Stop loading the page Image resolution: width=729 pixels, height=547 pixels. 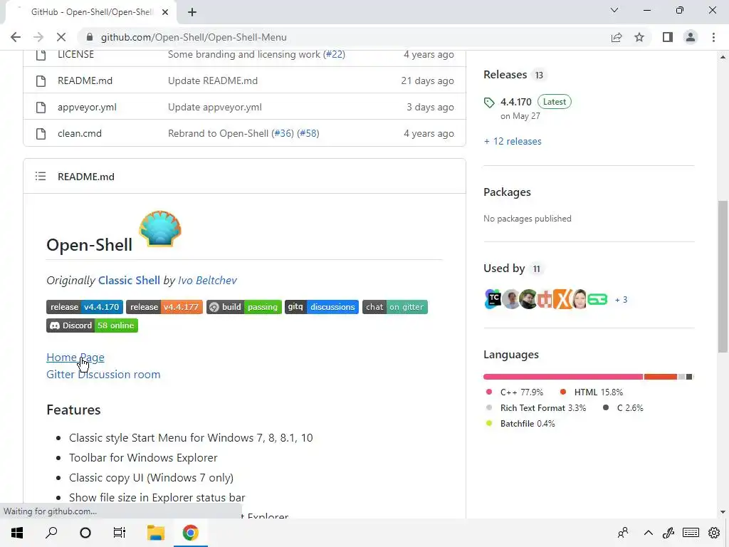click(x=61, y=37)
